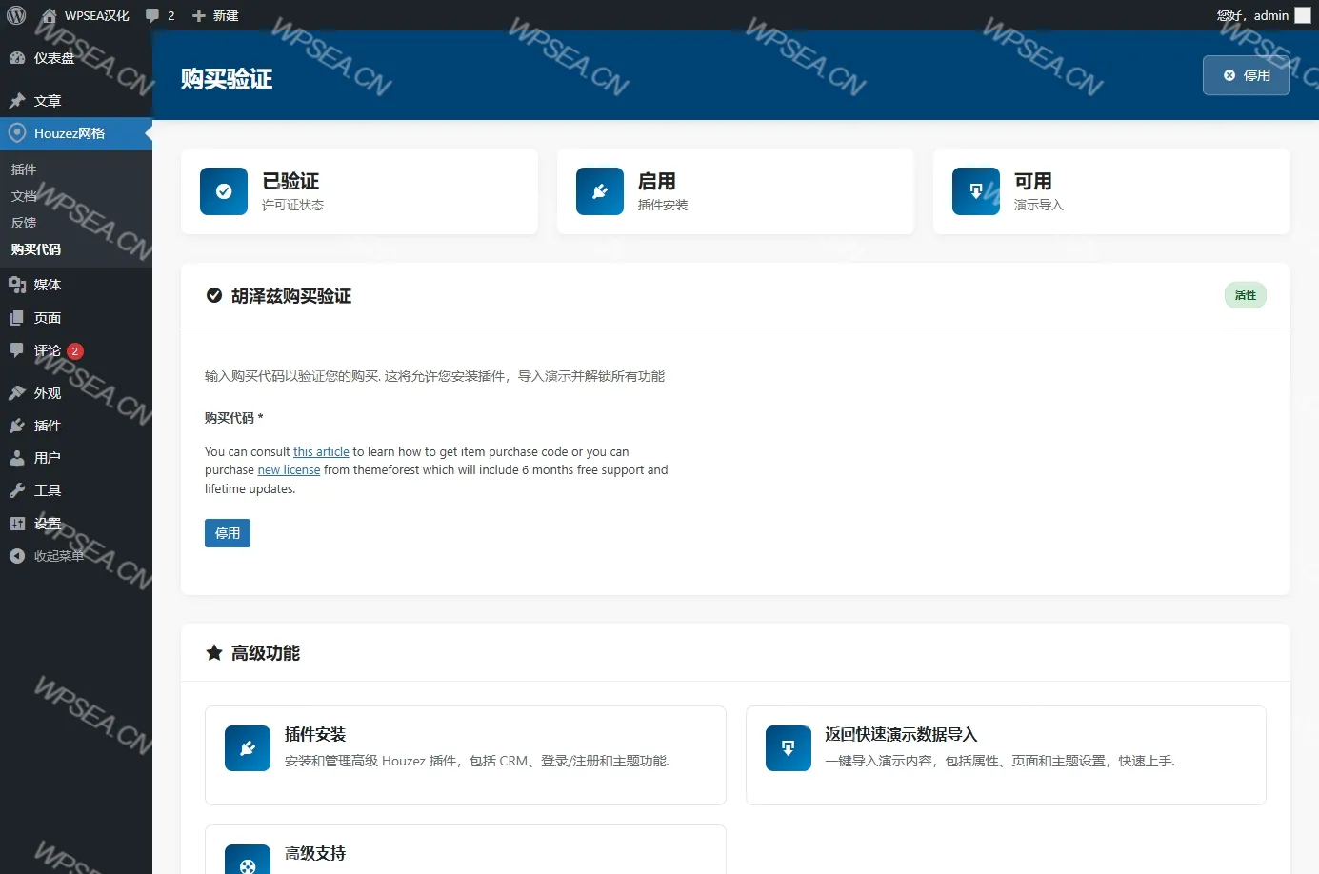The height and width of the screenshot is (874, 1319).
Task: Open the 文档 submenu item
Action: coord(24,196)
